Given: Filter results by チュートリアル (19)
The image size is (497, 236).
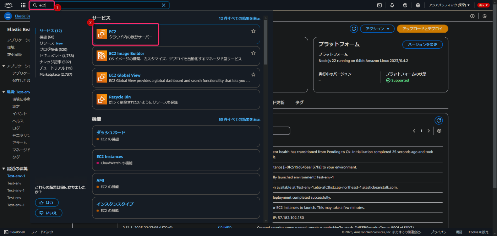Looking at the screenshot, I should click(56, 68).
